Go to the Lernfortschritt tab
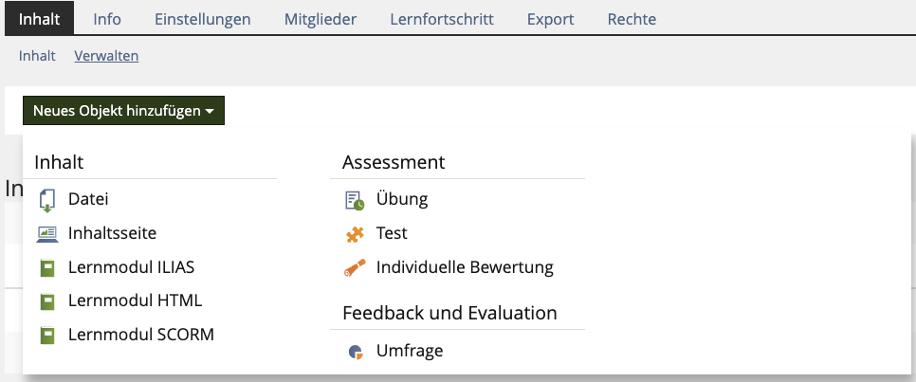 click(x=442, y=19)
